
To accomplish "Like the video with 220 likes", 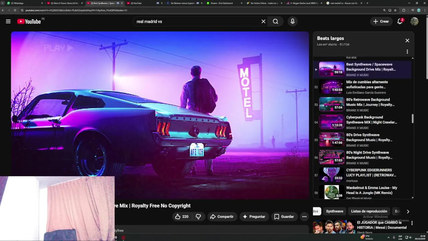I will coord(182,217).
